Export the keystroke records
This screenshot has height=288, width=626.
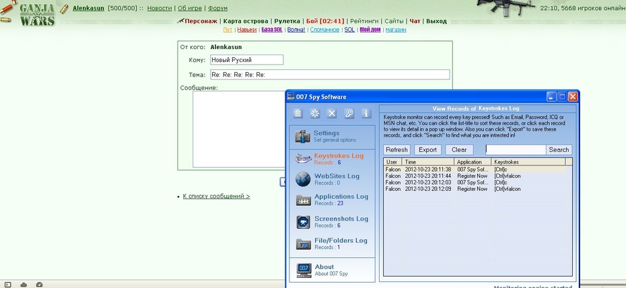427,149
